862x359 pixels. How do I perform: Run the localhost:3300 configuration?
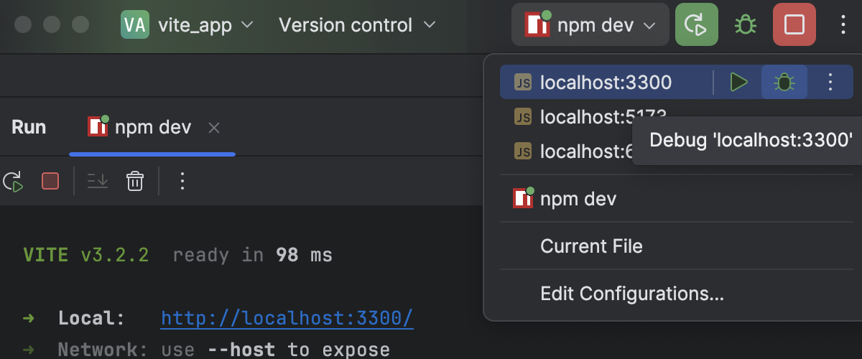point(738,82)
